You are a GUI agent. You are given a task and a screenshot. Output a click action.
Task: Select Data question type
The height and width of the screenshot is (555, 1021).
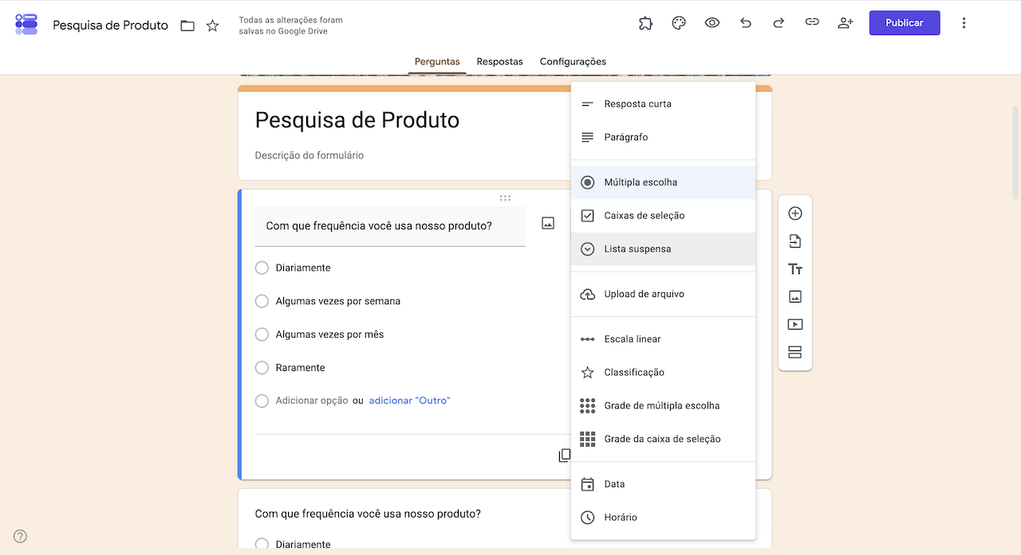pyautogui.click(x=663, y=484)
